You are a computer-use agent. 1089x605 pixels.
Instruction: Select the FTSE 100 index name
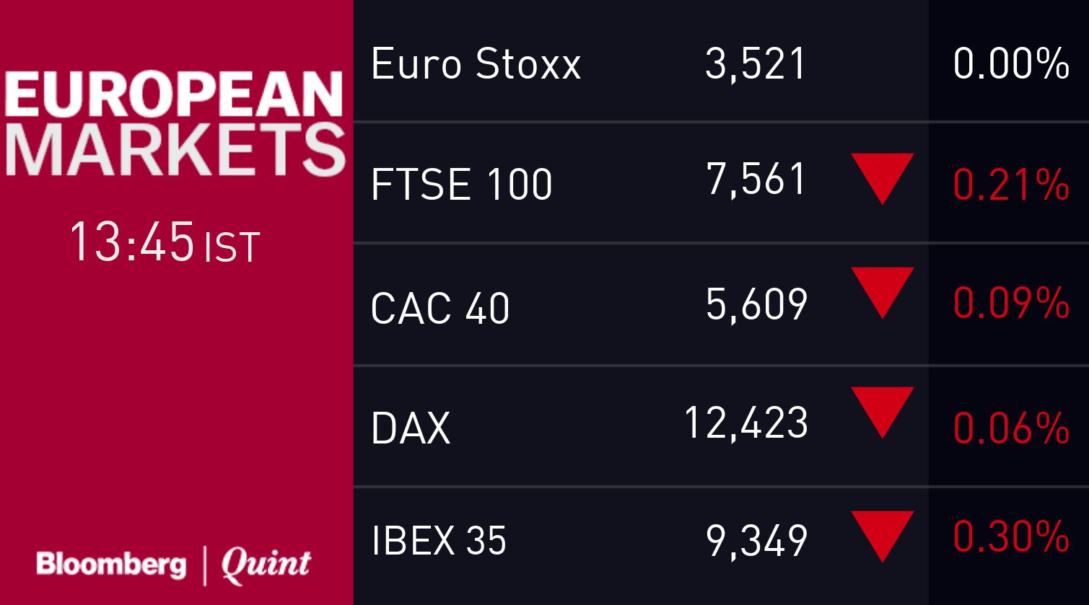point(461,184)
